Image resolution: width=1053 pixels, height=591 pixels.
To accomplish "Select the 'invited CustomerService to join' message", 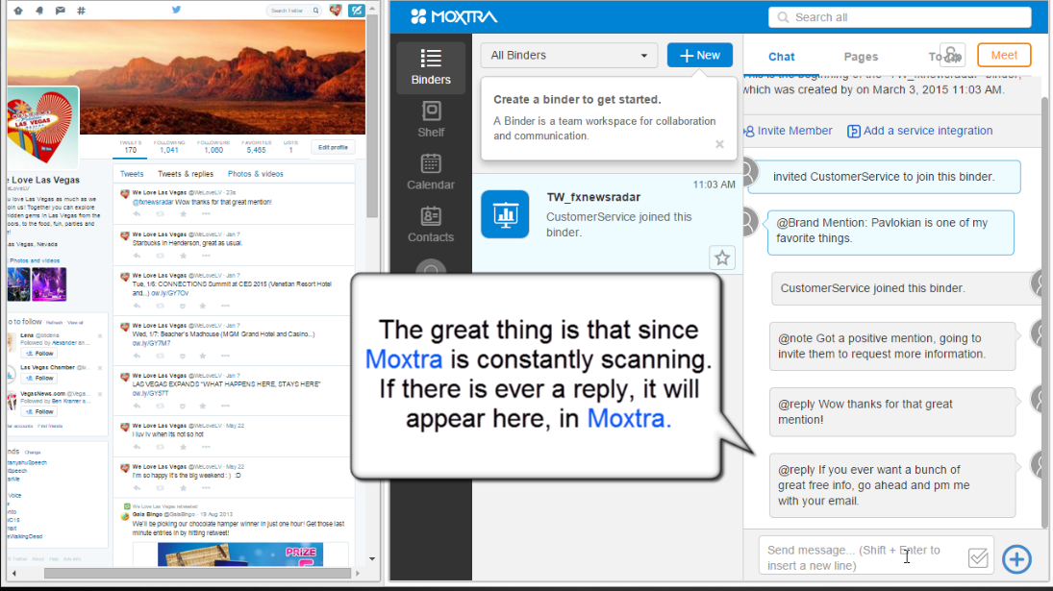I will click(x=884, y=177).
